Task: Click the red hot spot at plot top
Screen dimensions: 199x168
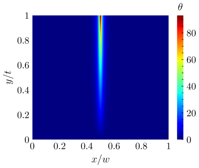Action: coord(101,19)
